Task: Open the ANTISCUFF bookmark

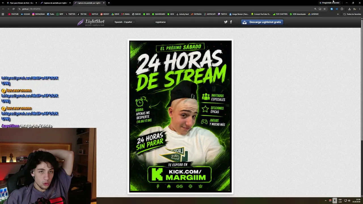Action: [210, 14]
